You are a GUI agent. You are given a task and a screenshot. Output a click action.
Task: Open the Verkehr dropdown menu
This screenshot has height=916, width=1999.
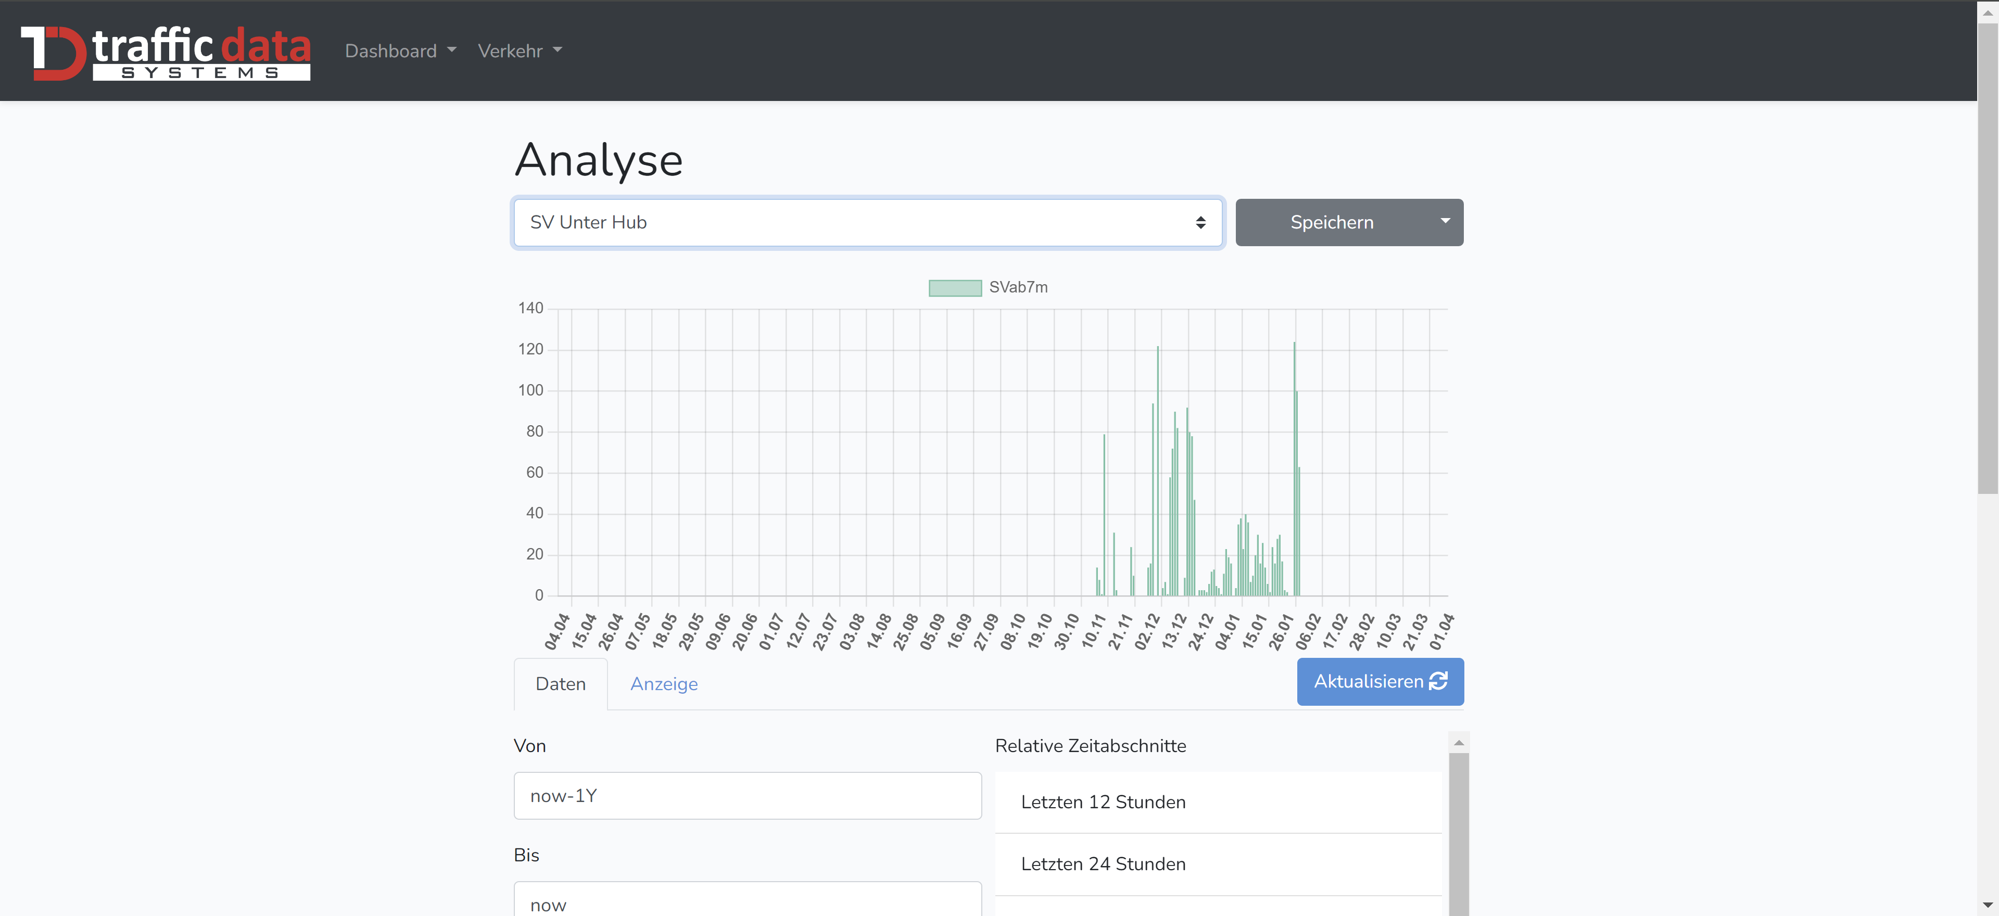pos(519,50)
